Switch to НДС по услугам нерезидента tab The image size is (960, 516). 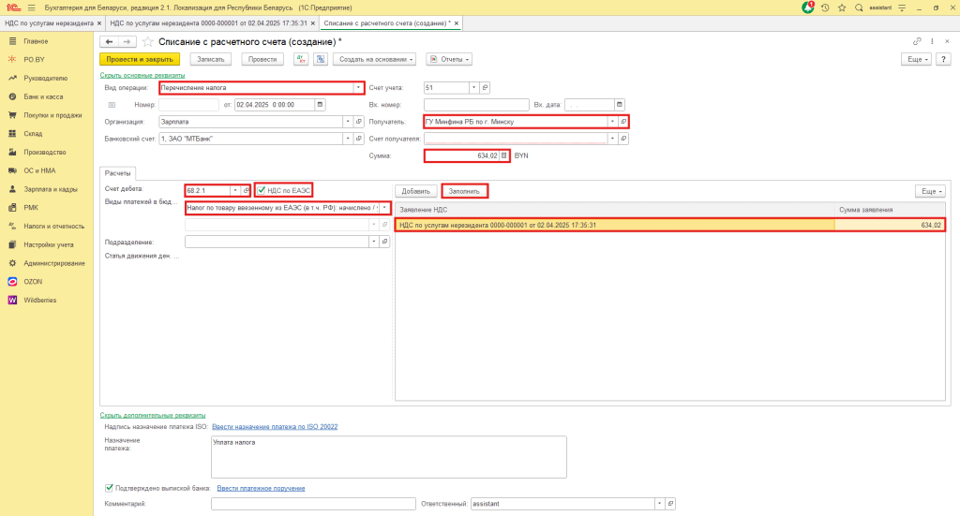pyautogui.click(x=49, y=23)
